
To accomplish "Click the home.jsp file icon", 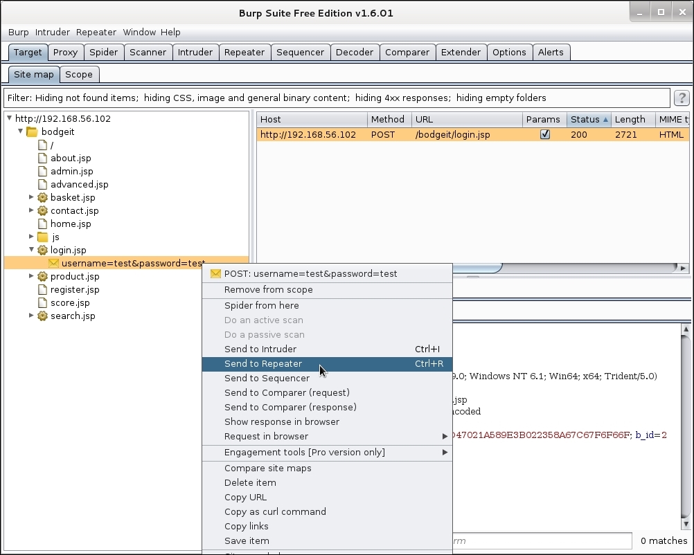I will pyautogui.click(x=42, y=224).
